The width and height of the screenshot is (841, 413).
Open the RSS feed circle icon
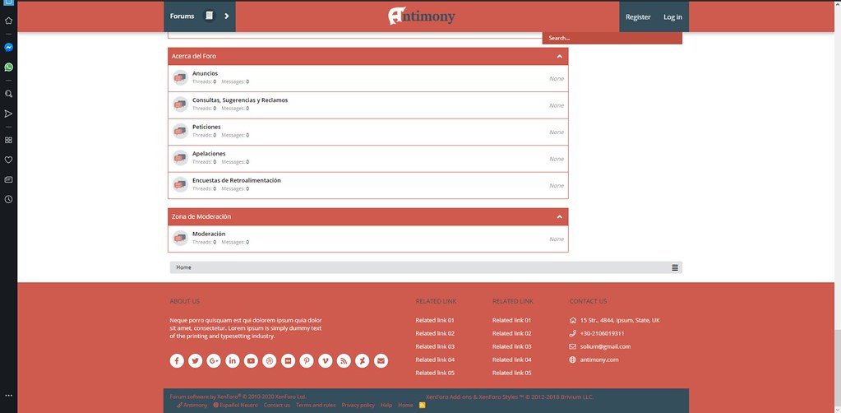pyautogui.click(x=344, y=361)
